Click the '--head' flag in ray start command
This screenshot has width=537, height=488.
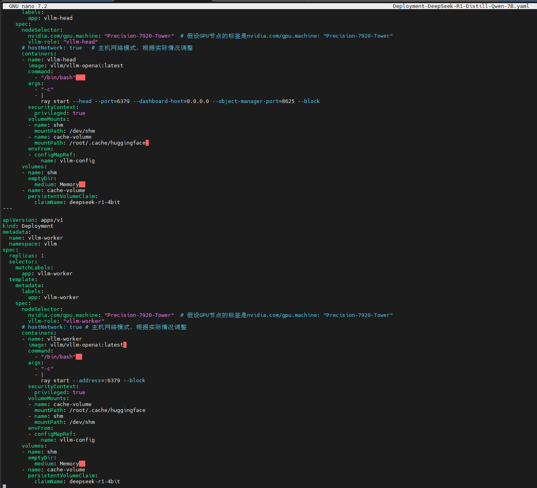82,101
